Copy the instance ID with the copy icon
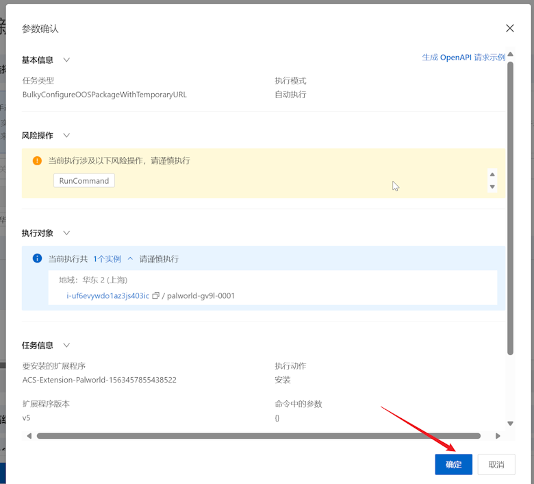 (x=155, y=295)
